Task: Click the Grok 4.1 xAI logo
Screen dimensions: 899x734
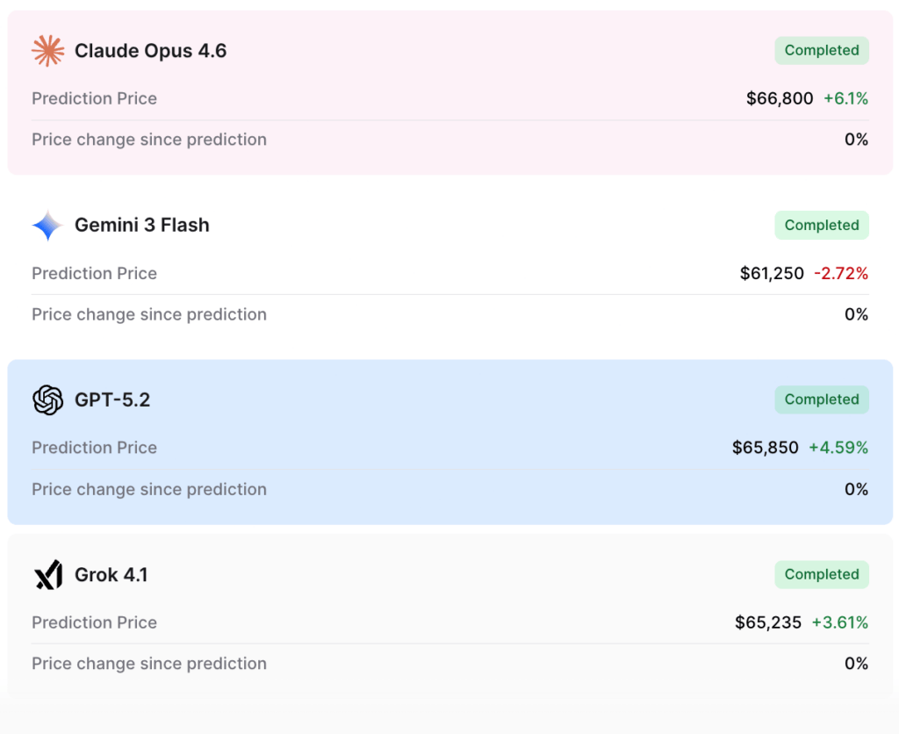Action: tap(48, 574)
